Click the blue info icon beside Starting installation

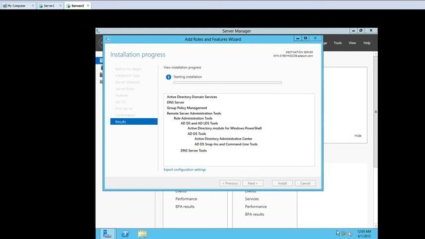coord(168,77)
